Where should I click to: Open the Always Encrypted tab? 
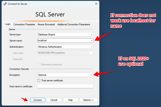(46, 24)
